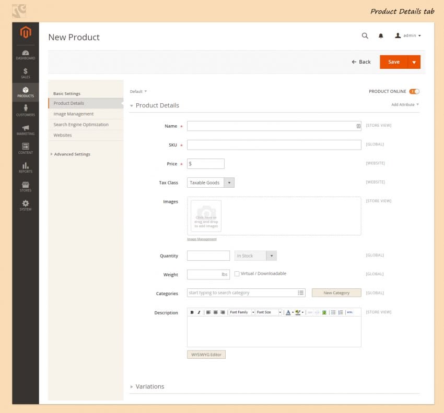
Task: Open the Font Size dropdown
Action: [x=268, y=312]
